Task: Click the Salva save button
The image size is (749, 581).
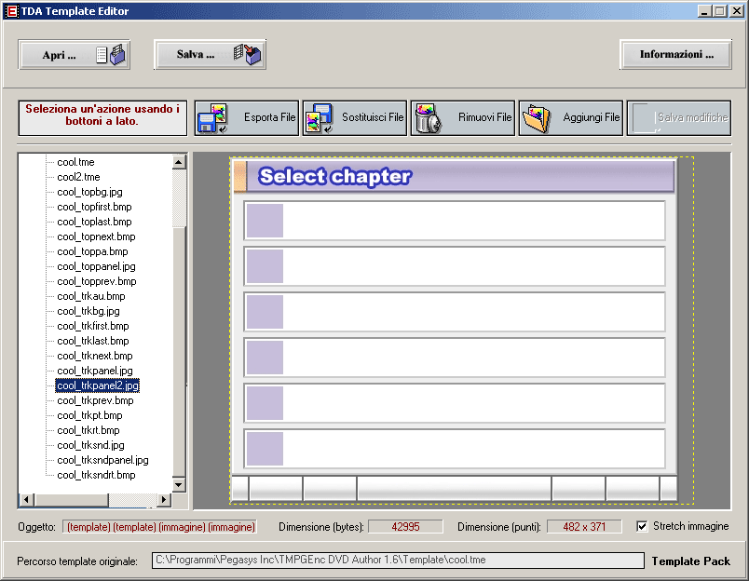Action: tap(210, 54)
